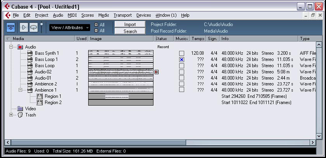The image size is (326, 158).
Task: Click the Audio-02 waveform thumbnail
Action: click(x=121, y=72)
